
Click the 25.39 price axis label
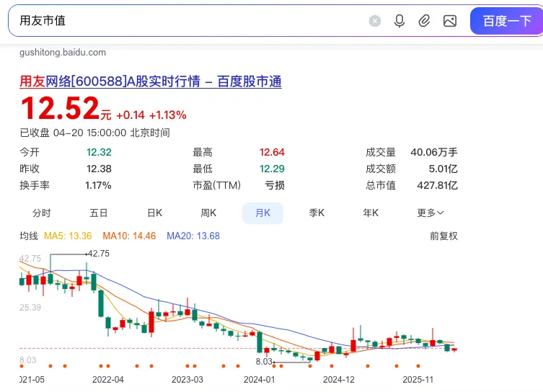[x=30, y=307]
